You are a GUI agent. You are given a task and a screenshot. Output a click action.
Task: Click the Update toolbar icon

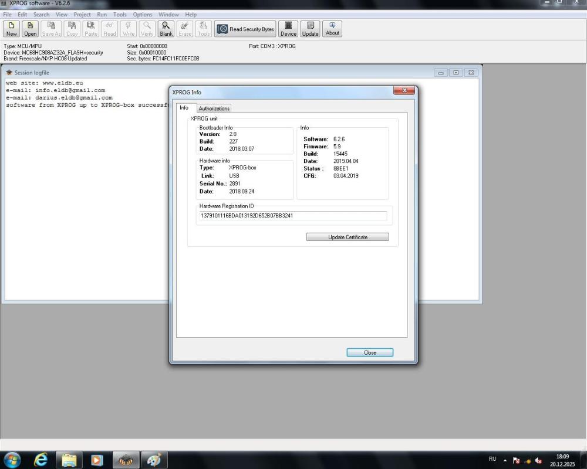310,29
